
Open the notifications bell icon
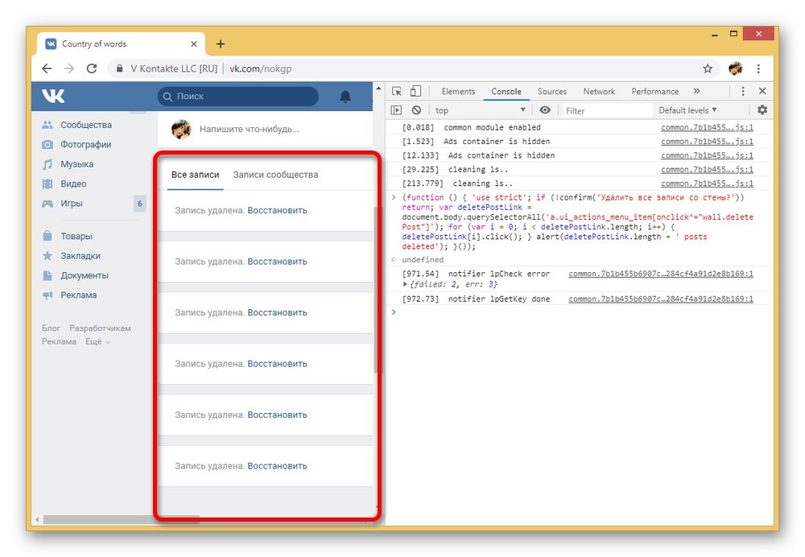(345, 96)
